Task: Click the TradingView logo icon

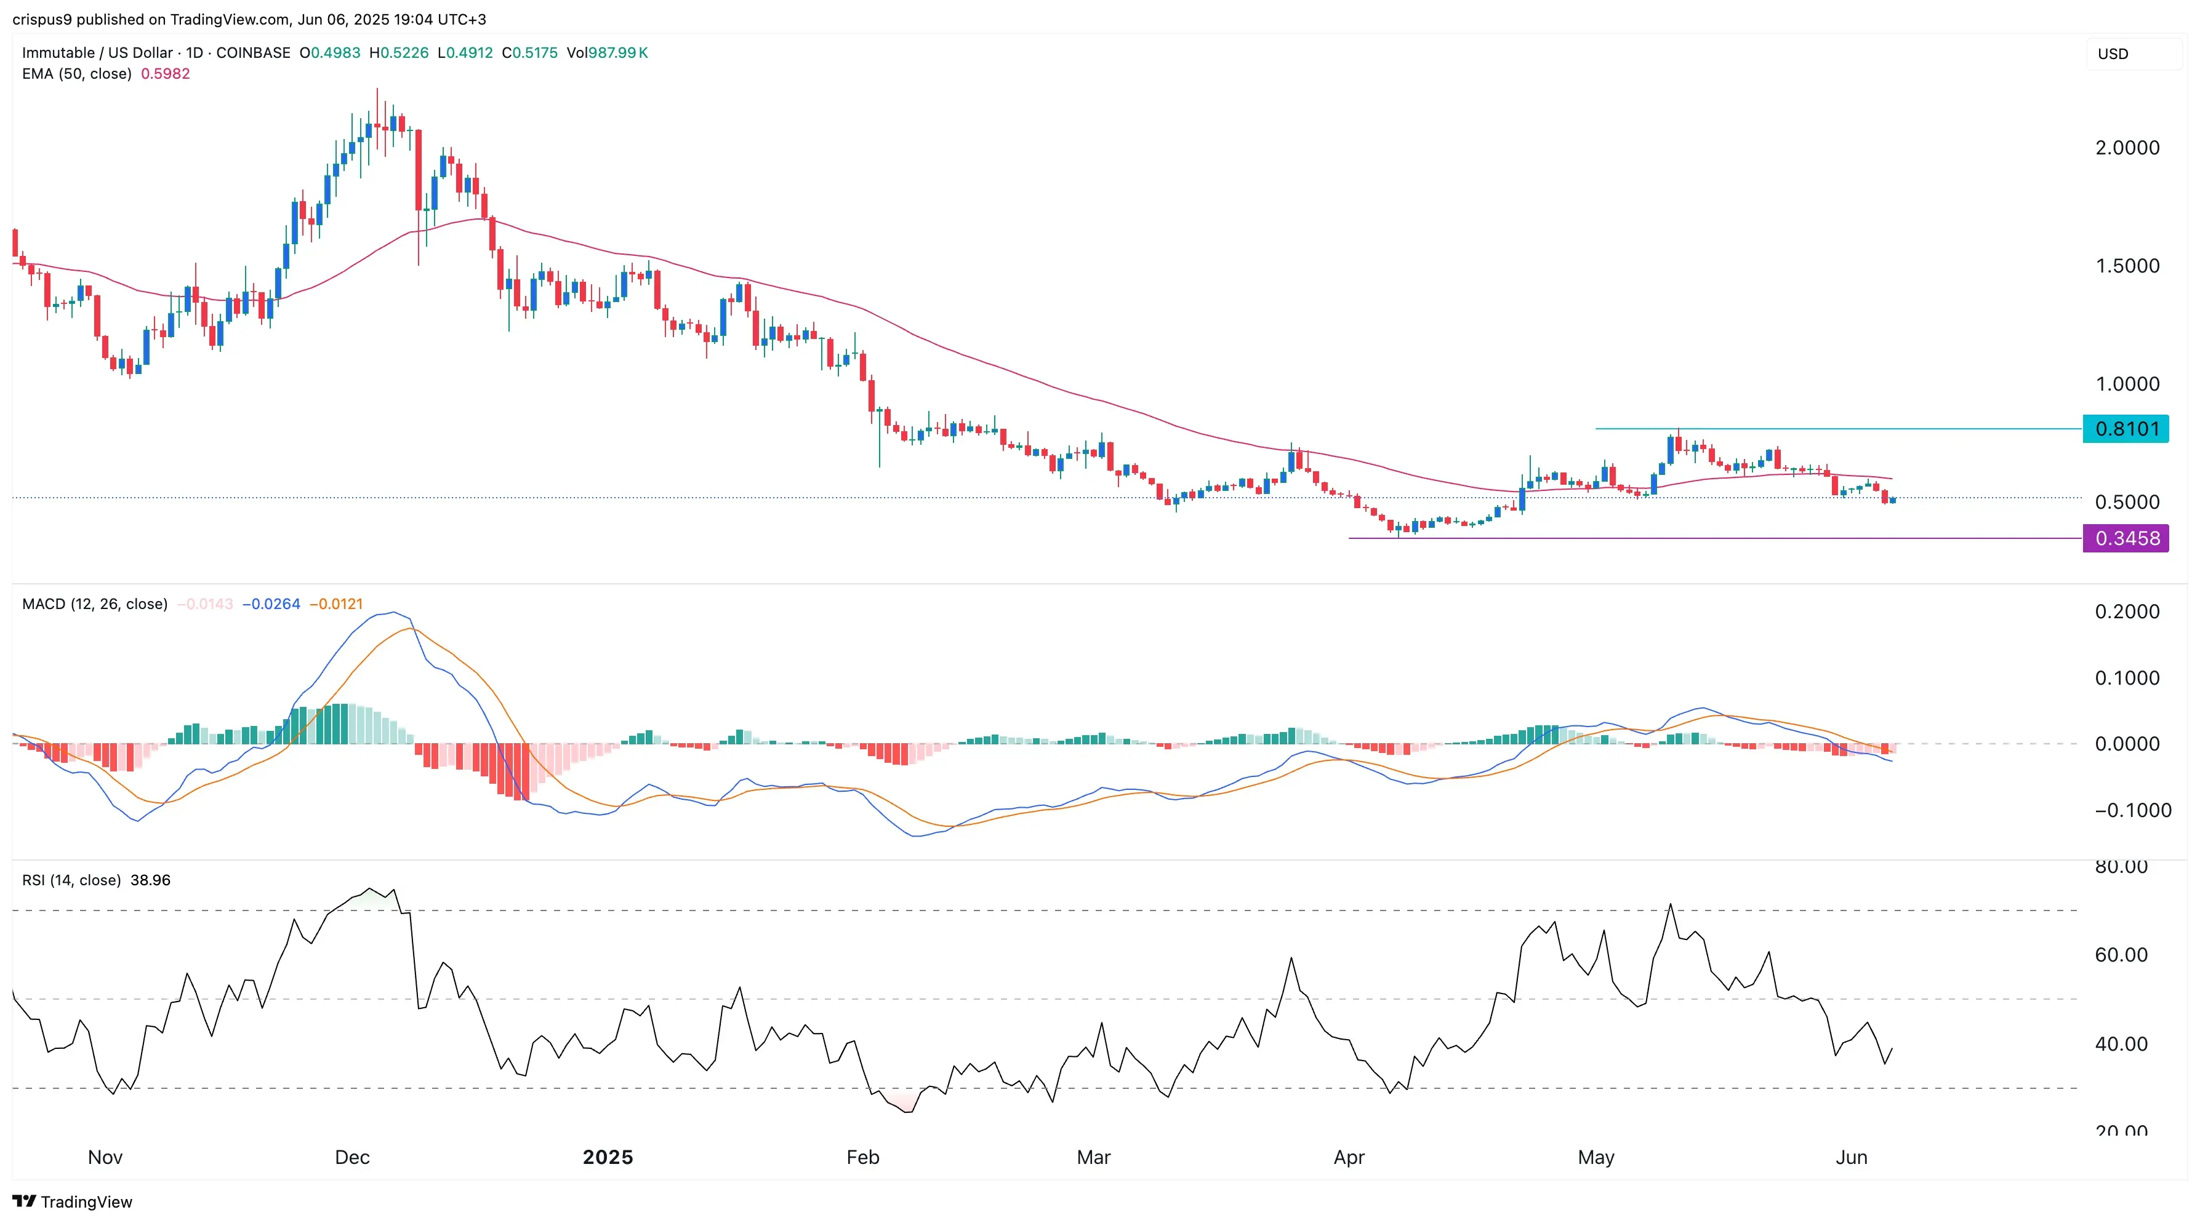Action: [24, 1201]
